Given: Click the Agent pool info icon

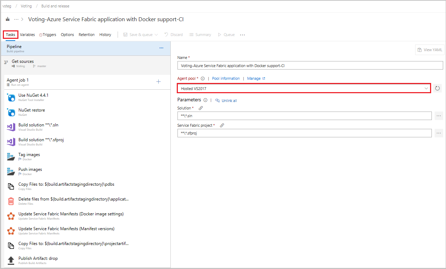Looking at the screenshot, I should (203, 79).
